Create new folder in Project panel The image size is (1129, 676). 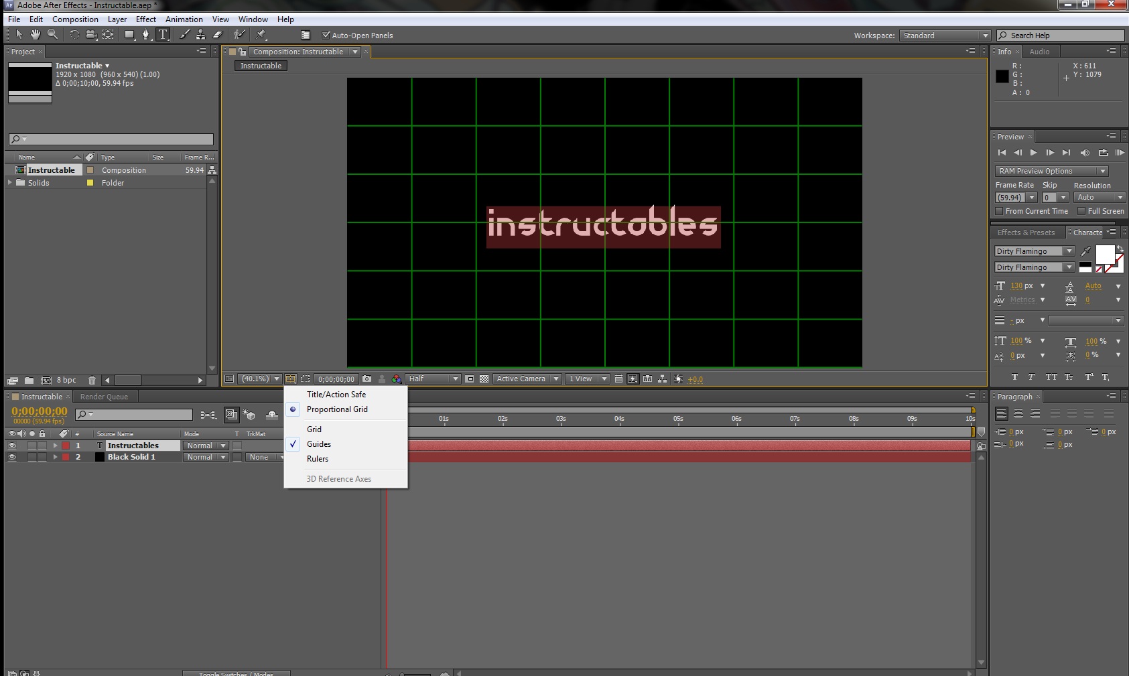coord(29,381)
